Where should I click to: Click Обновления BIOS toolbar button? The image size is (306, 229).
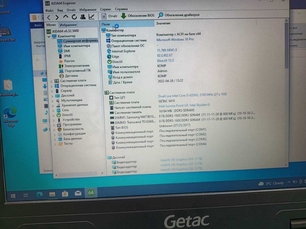(x=137, y=16)
